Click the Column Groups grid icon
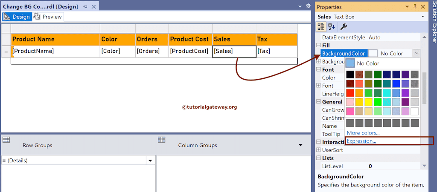 click(x=161, y=140)
